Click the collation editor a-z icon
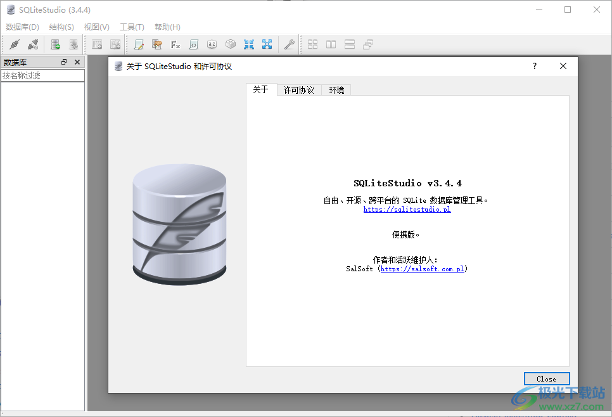 pos(212,44)
